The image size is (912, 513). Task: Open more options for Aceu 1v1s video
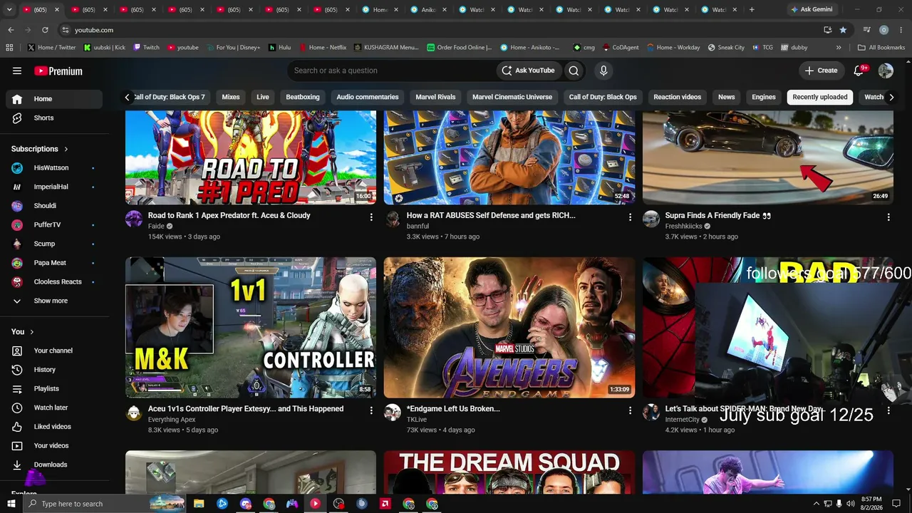371,410
